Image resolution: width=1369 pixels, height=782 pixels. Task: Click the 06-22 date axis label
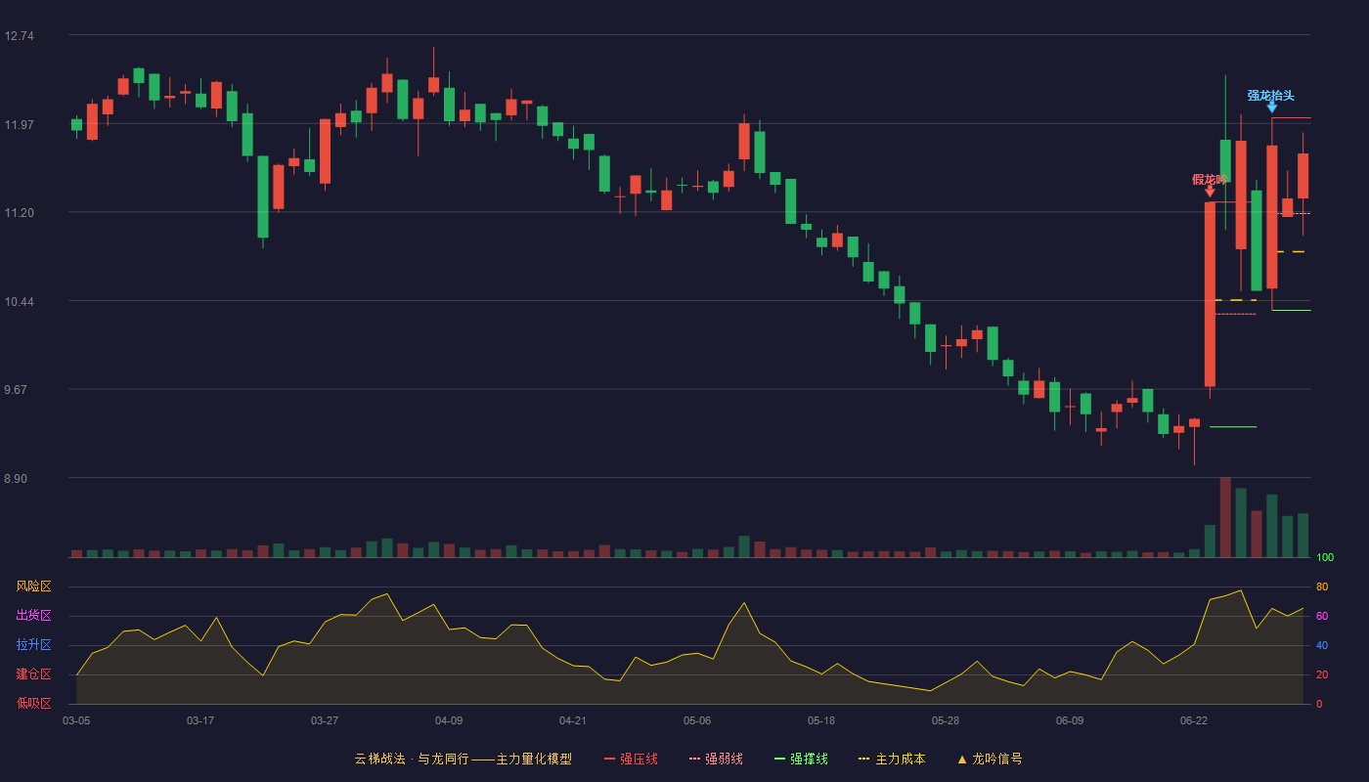(1194, 720)
